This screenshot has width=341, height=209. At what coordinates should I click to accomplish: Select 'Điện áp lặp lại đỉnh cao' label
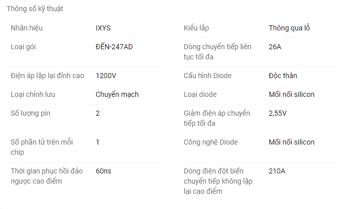47,76
